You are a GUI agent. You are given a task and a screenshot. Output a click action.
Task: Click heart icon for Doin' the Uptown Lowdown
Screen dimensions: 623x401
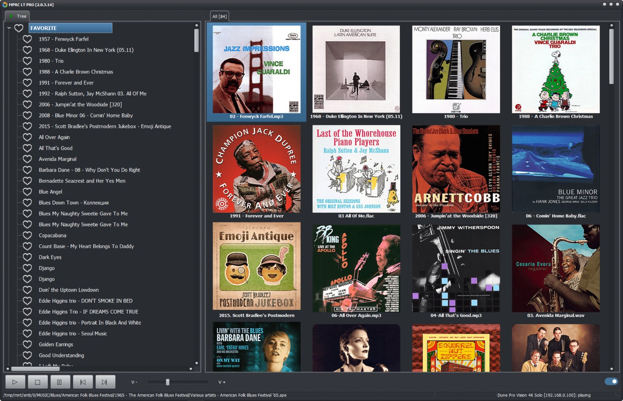(x=27, y=290)
